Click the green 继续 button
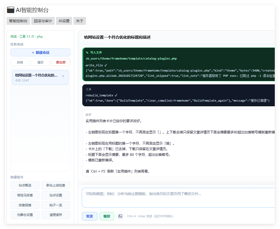 tap(107, 216)
